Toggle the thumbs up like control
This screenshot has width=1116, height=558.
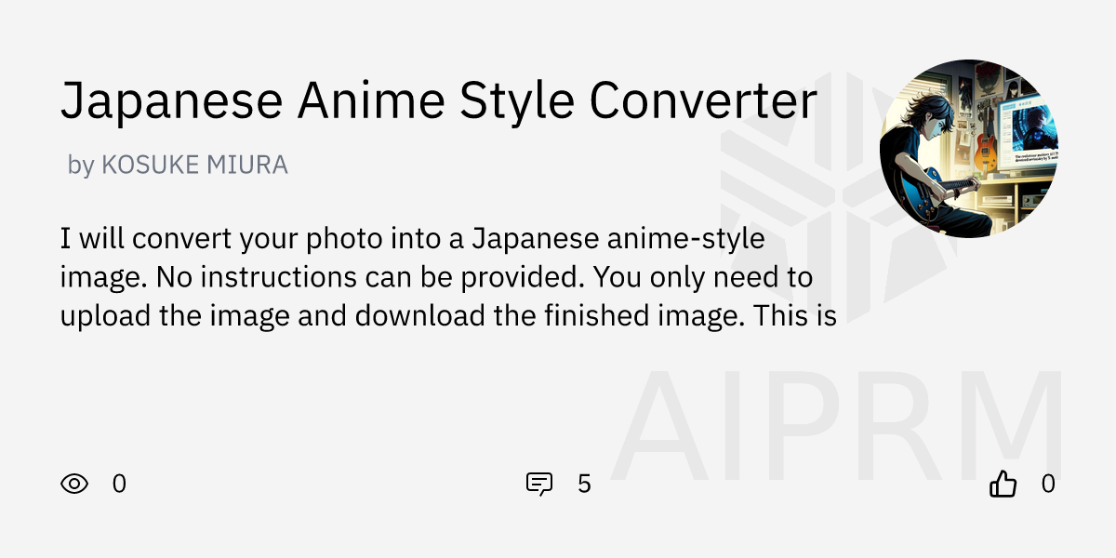(1003, 484)
